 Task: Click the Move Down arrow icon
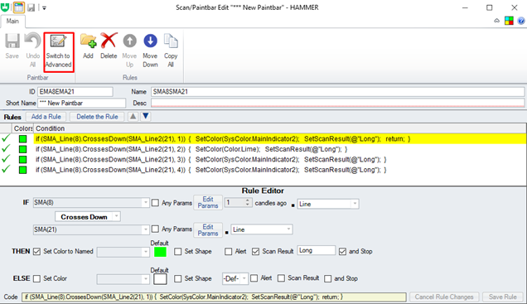pyautogui.click(x=150, y=41)
